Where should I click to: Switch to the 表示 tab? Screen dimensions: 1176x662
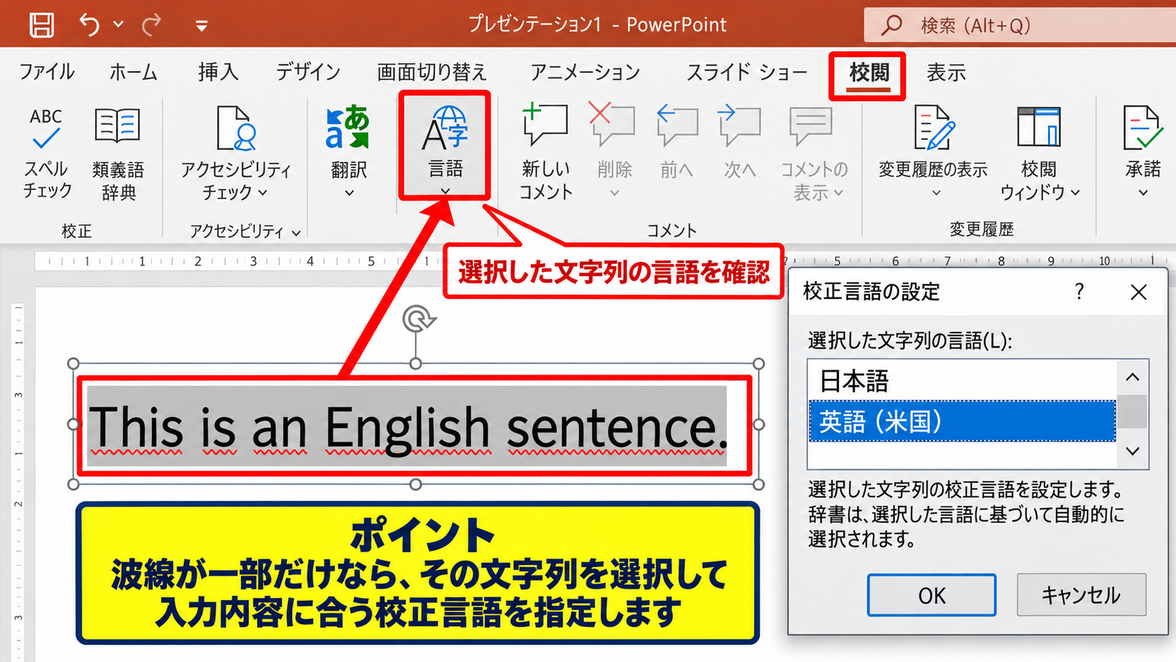click(x=946, y=72)
